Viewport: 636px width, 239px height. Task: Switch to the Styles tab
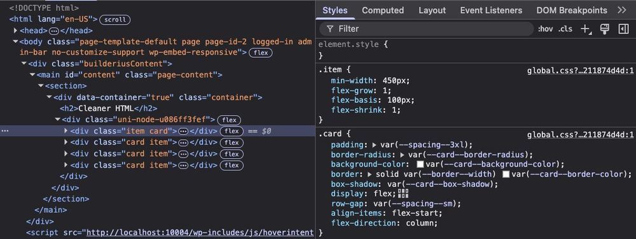(x=335, y=10)
